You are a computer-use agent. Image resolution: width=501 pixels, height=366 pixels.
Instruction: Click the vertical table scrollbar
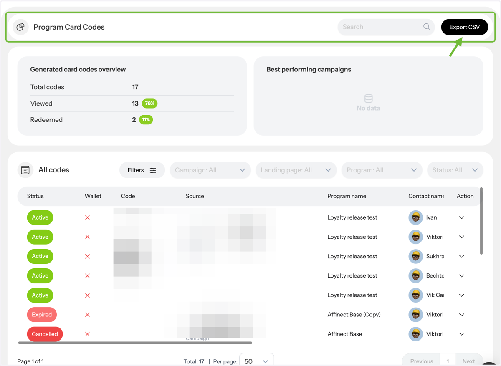(x=481, y=221)
